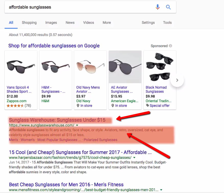Click the Vans Spicoli sunglasses thumbnail

click(x=21, y=67)
